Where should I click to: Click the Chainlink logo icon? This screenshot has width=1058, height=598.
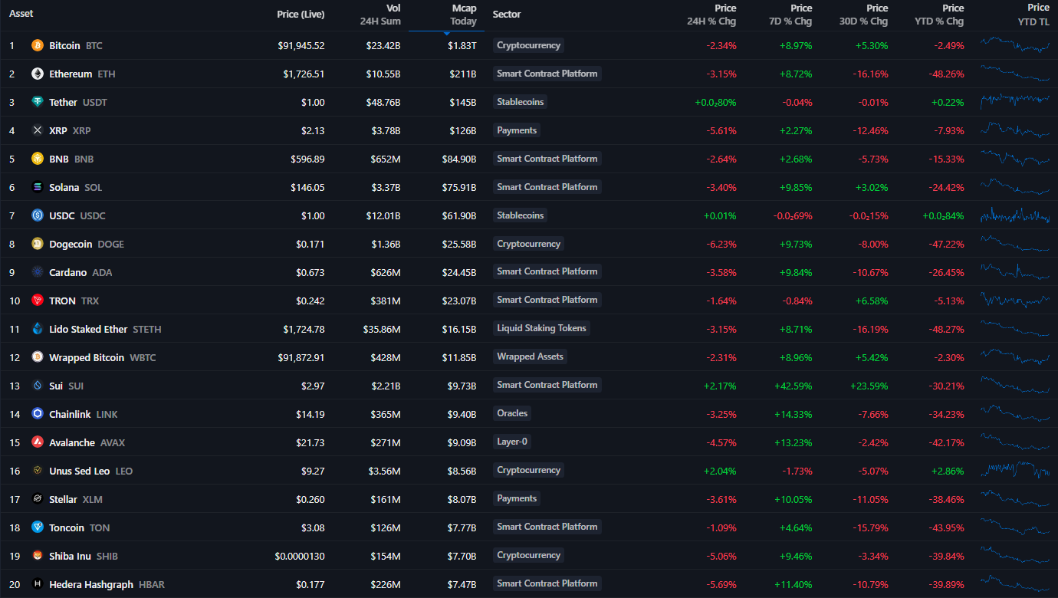pos(37,415)
